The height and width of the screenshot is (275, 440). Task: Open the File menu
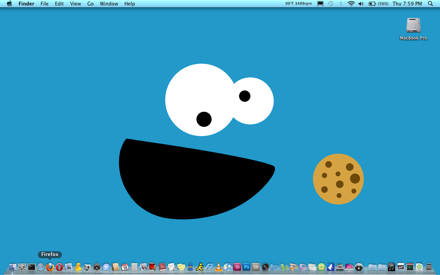(x=44, y=3)
